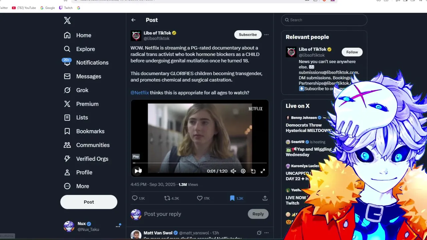
Task: Open Premium page
Action: (81, 104)
